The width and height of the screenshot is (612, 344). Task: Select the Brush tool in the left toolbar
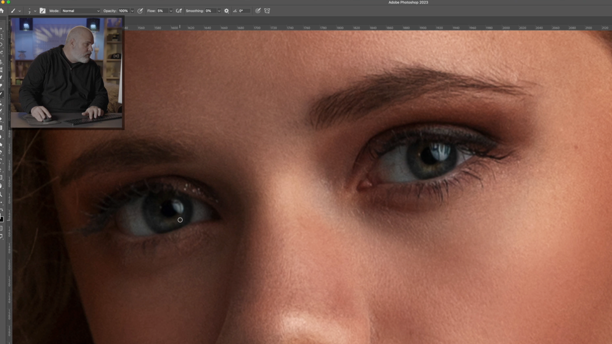tap(2, 93)
